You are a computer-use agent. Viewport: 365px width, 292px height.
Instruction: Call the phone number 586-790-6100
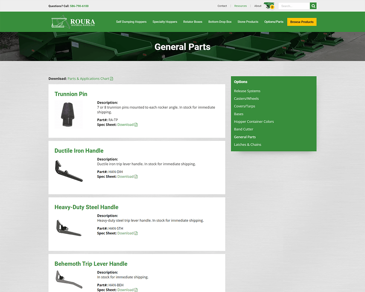(x=80, y=6)
